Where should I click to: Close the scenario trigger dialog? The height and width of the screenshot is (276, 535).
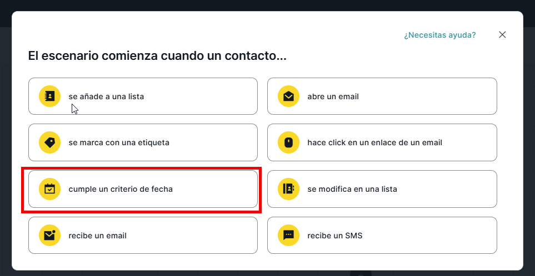[502, 35]
